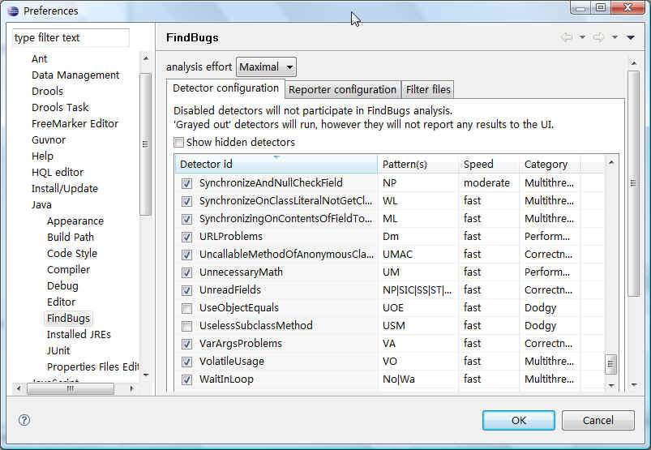Select FreeMarker Editor tree item
The image size is (651, 450).
[x=75, y=124]
